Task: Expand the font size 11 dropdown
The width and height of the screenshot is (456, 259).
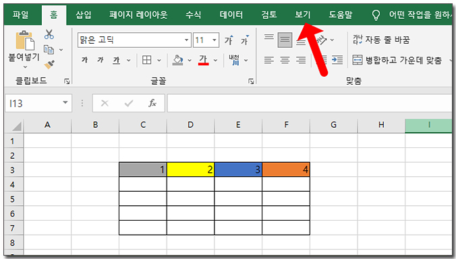Action: (215, 40)
